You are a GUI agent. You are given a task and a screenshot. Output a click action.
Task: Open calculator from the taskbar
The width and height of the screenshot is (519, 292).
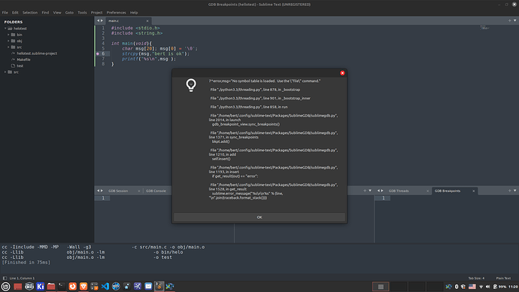point(94,287)
